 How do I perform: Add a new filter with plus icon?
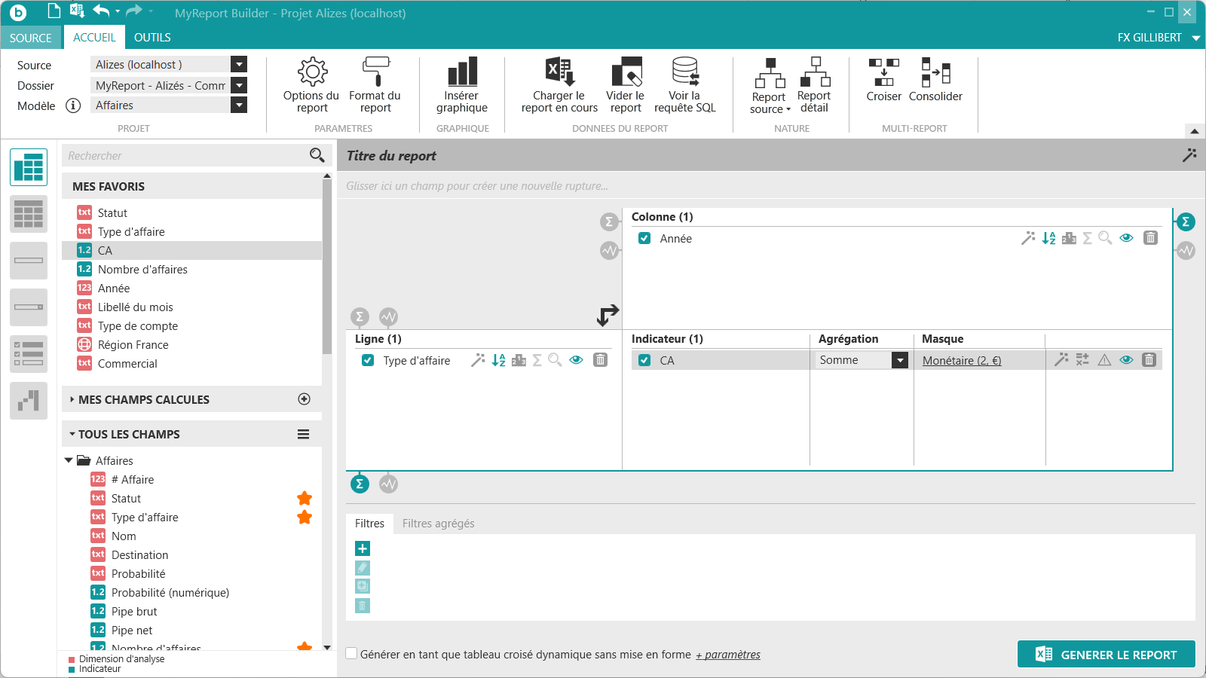[x=363, y=548]
